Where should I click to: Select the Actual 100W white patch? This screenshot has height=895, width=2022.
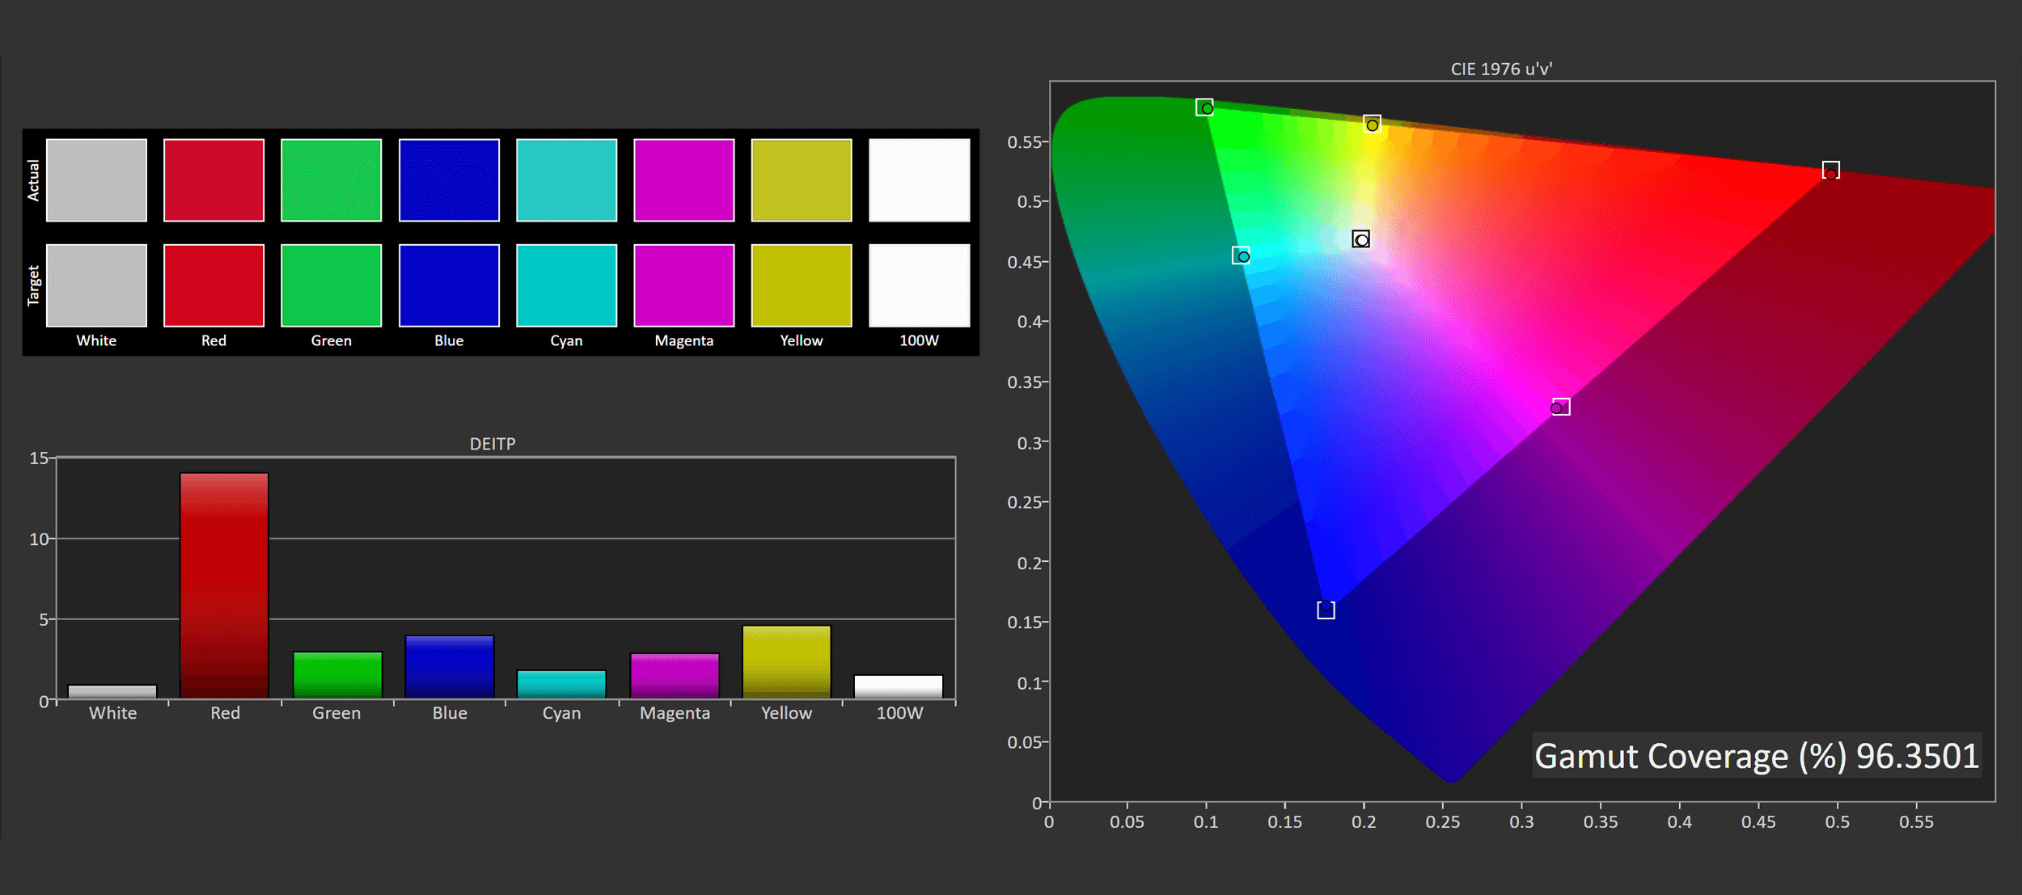click(x=919, y=180)
